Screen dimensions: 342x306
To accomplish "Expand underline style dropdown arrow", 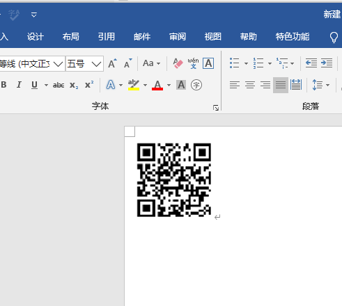I will (x=46, y=86).
